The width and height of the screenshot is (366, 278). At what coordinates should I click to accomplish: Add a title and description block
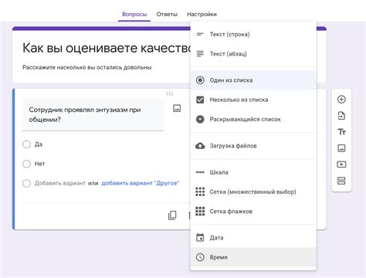point(341,132)
